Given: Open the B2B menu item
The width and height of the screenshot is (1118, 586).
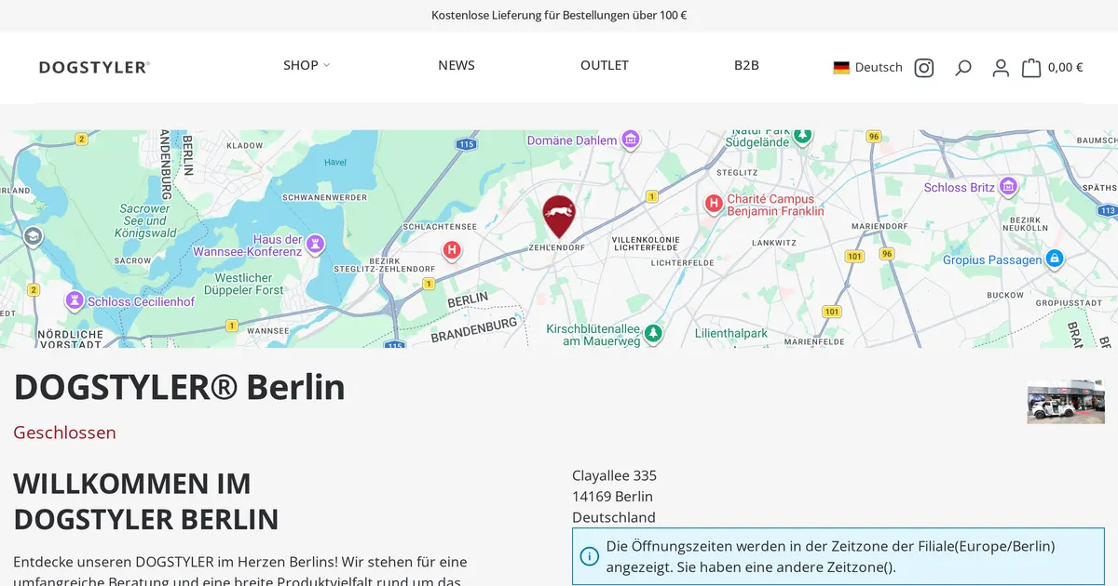Looking at the screenshot, I should tap(746, 65).
